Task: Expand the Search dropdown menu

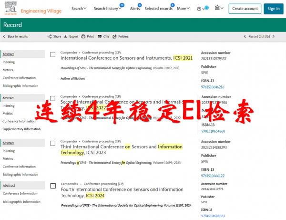Action: [79, 9]
